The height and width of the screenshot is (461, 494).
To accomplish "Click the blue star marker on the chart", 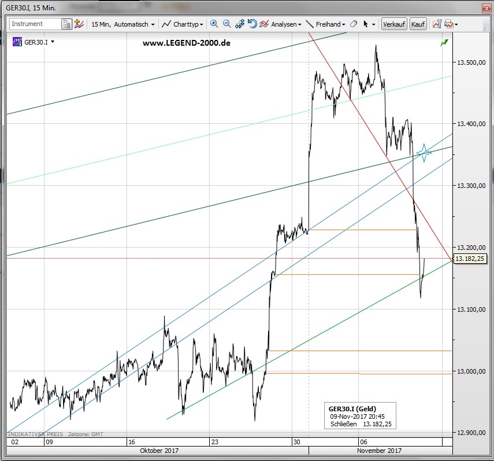I will pyautogui.click(x=424, y=153).
